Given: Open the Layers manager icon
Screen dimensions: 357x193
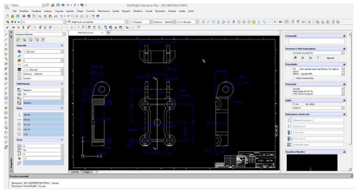Looking at the screenshot, I should click(x=8, y=22).
